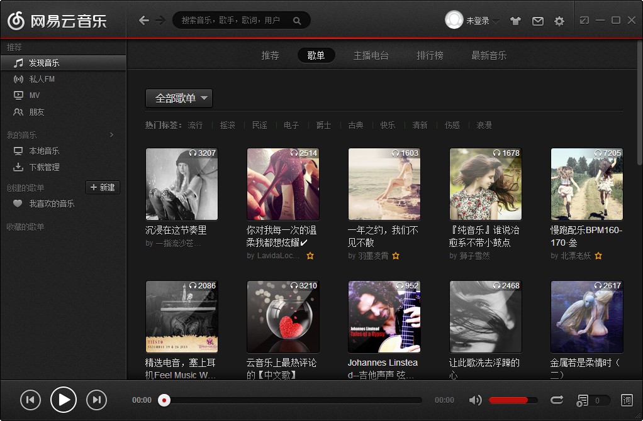Viewport: 643px width, 421px height.
Task: Mute the volume speaker icon
Action: pos(476,400)
